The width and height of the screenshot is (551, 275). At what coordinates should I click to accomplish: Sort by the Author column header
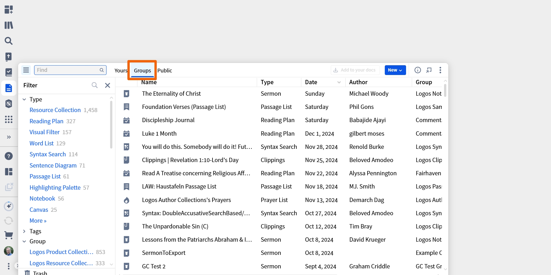coord(358,82)
